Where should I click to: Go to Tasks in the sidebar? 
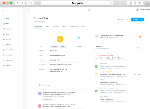(6, 34)
